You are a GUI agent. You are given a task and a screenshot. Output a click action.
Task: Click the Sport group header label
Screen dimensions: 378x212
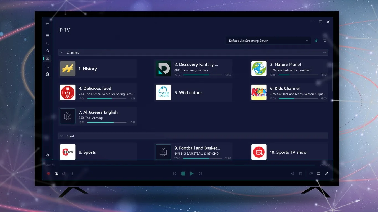(70, 136)
